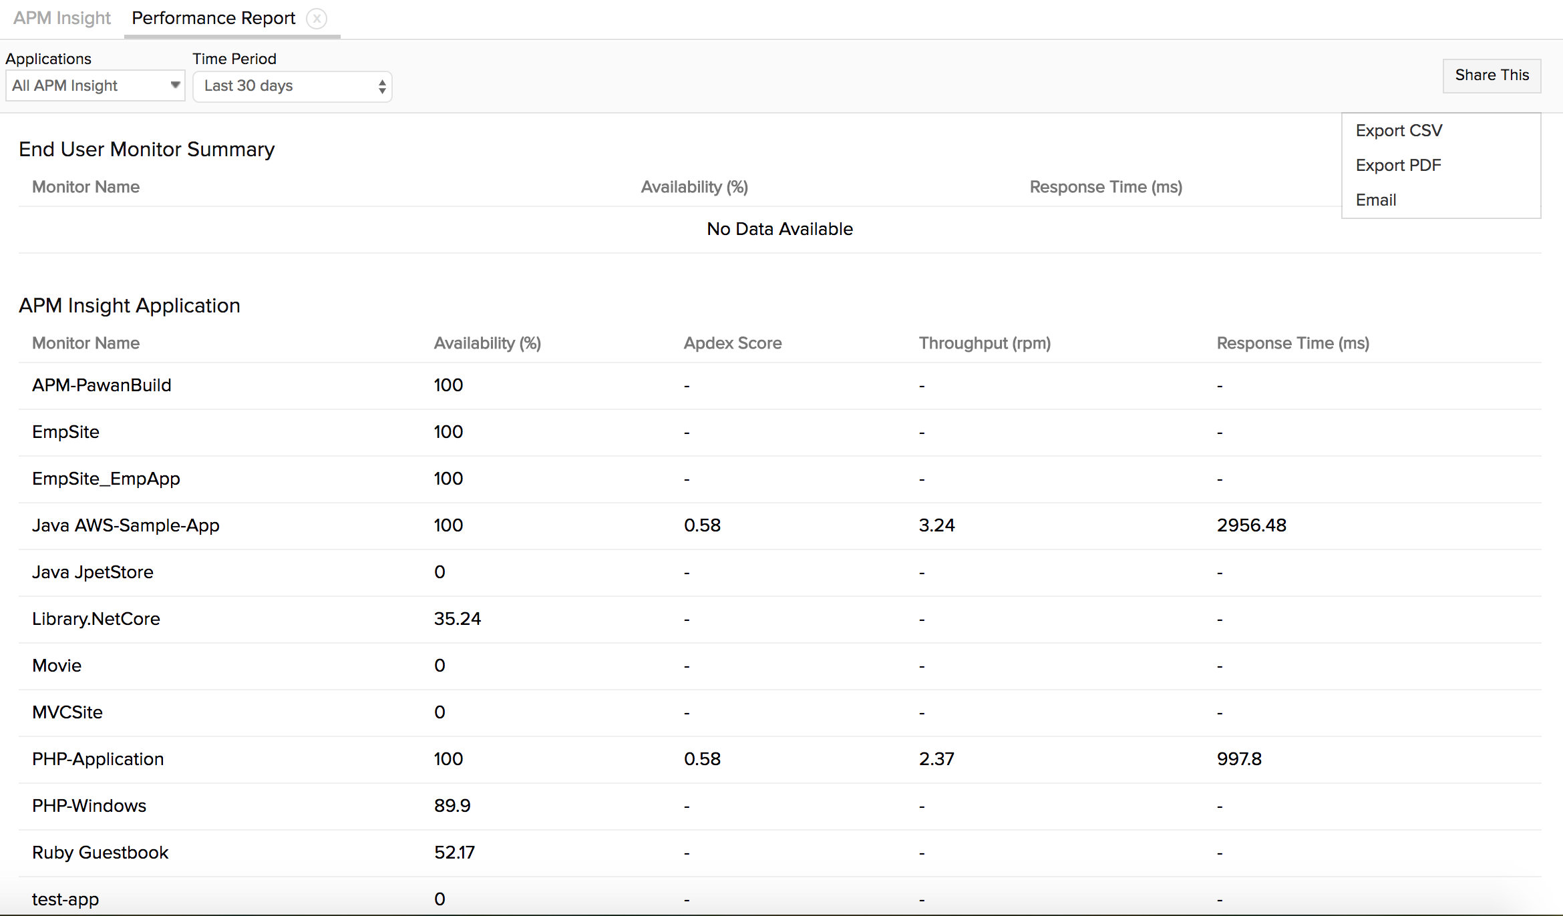This screenshot has height=916, width=1563.
Task: Sort by the Availability (%) column header
Action: [487, 343]
